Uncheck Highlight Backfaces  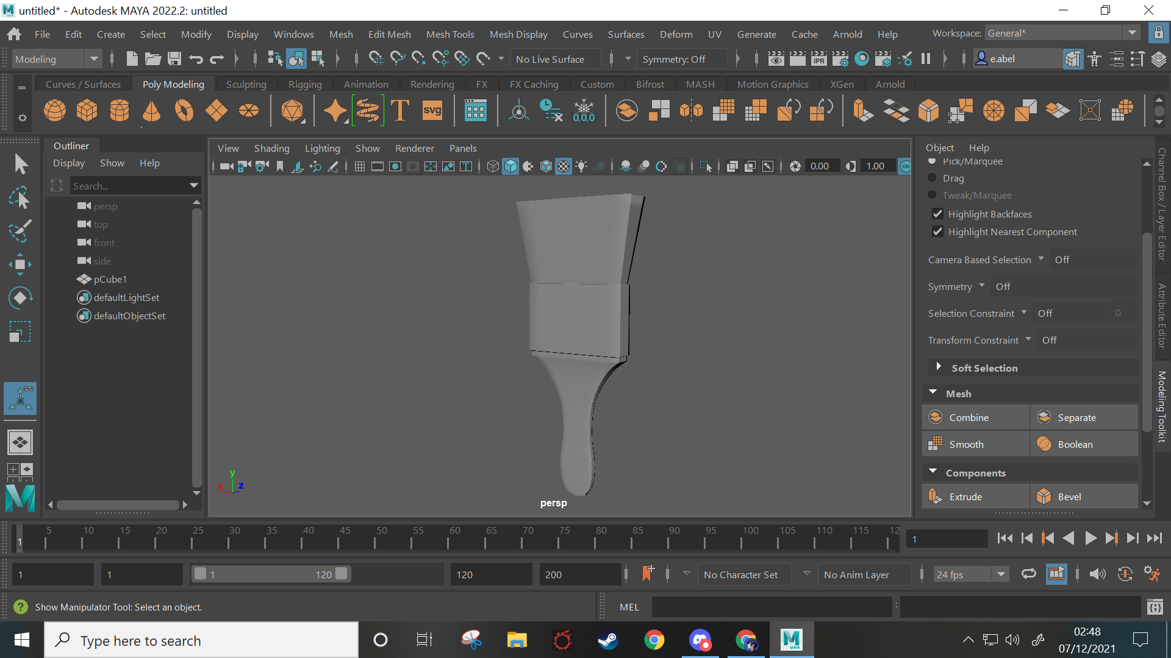coord(938,214)
